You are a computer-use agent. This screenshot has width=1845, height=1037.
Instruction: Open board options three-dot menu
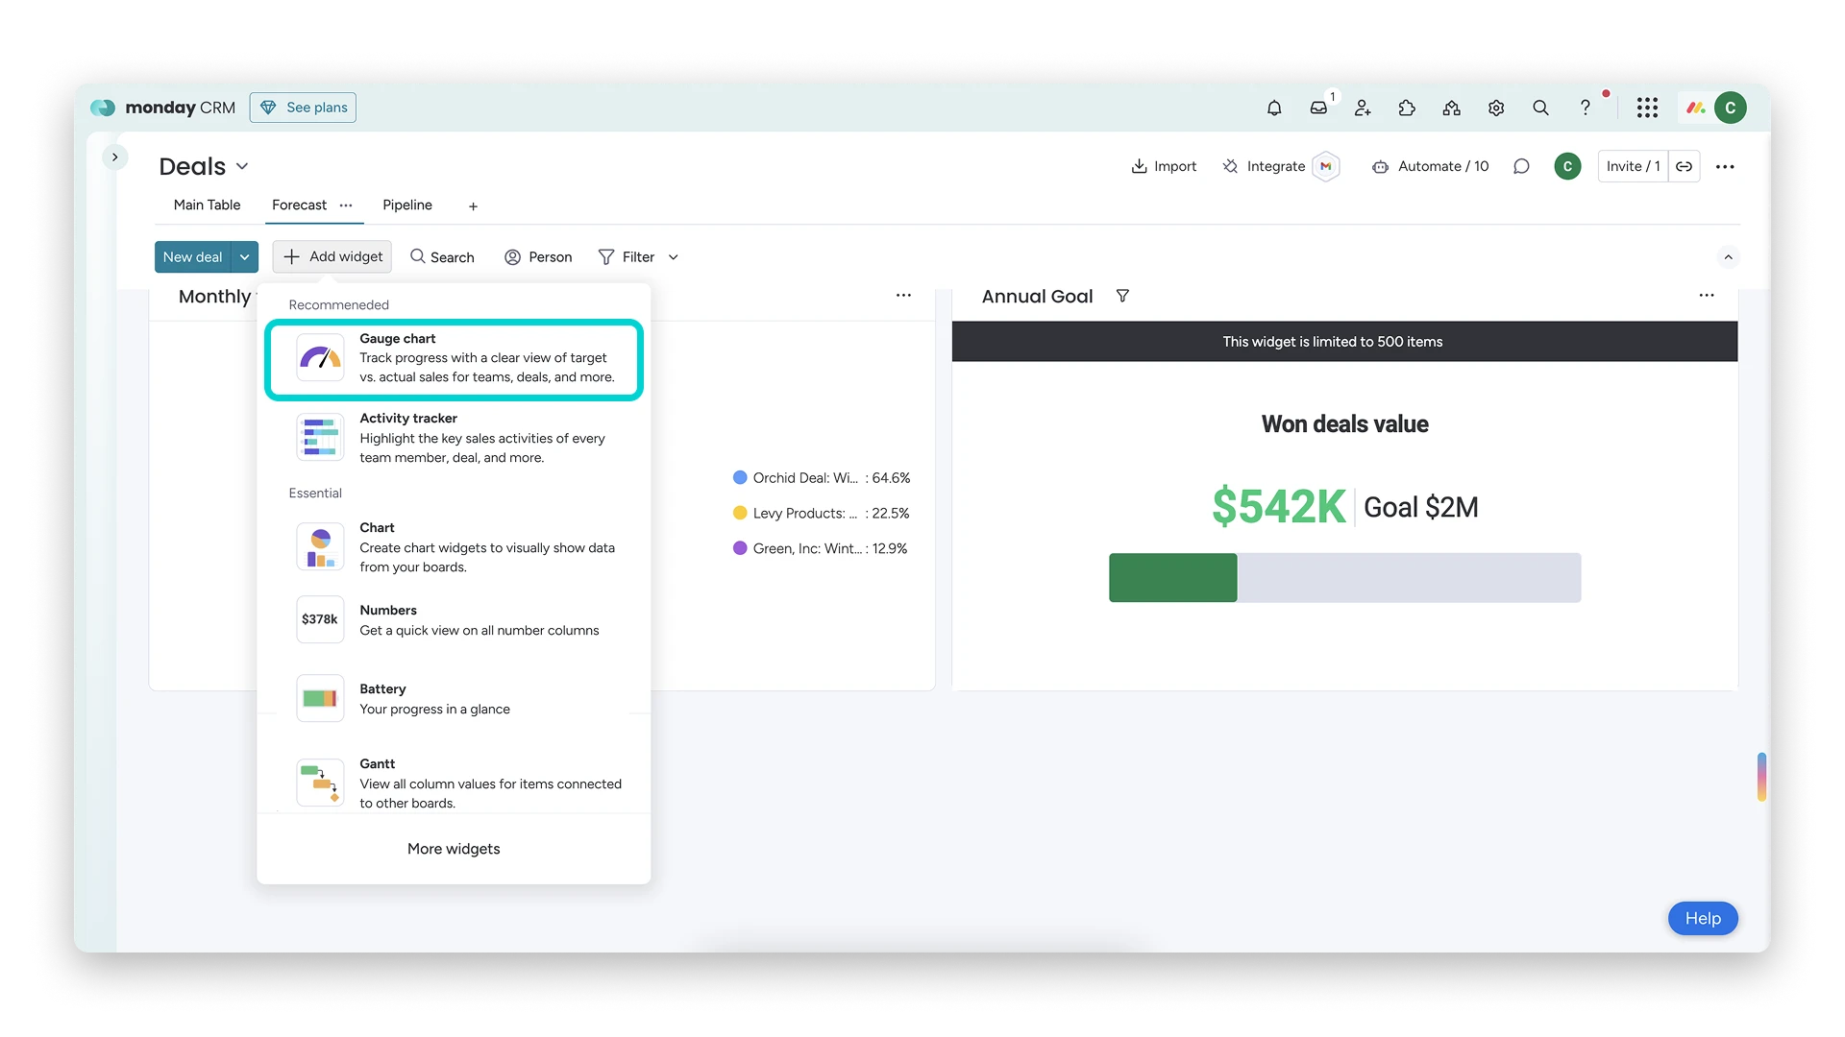(1726, 167)
